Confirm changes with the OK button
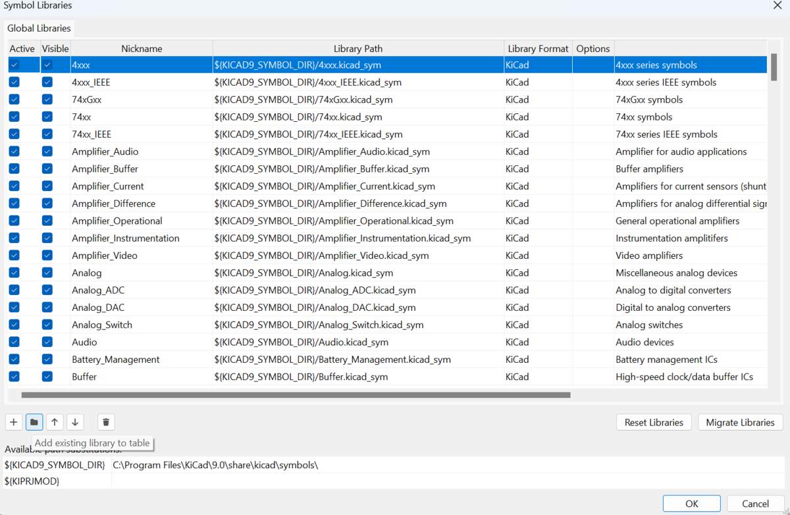This screenshot has width=790, height=515. (x=691, y=503)
